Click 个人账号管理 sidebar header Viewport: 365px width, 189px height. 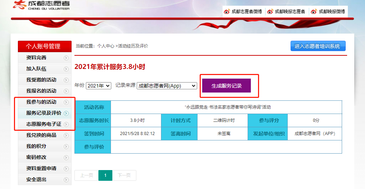tap(45, 46)
